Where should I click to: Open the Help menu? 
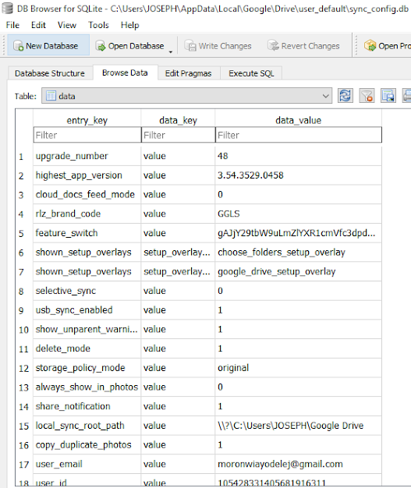(129, 25)
